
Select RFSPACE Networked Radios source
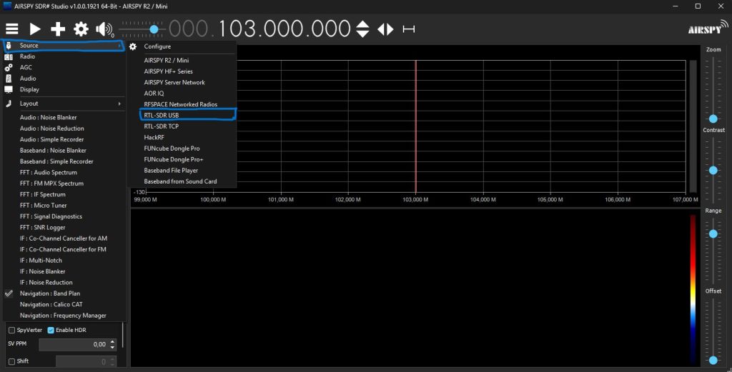pos(182,104)
